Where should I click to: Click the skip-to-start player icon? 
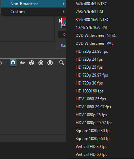(60, 21)
